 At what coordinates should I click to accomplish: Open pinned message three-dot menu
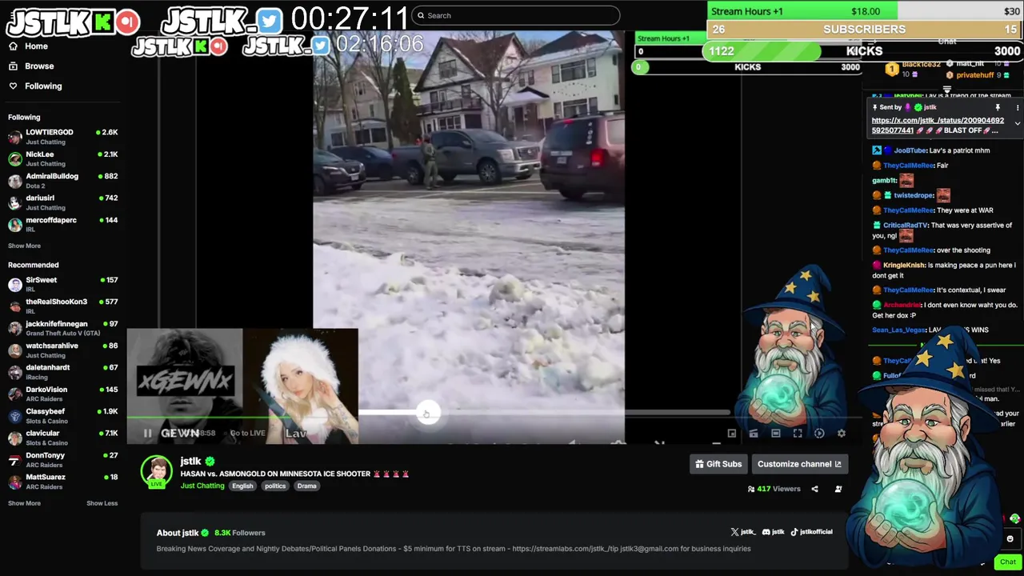[x=1018, y=107]
